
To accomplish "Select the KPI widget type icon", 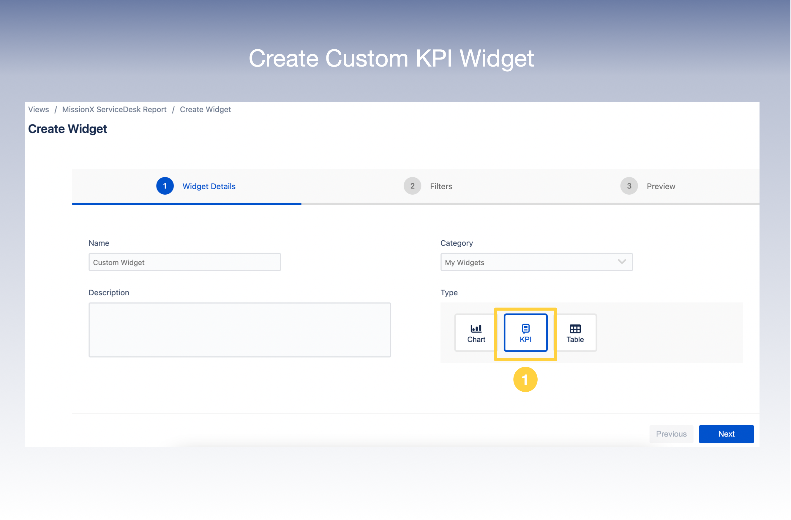I will click(x=525, y=333).
